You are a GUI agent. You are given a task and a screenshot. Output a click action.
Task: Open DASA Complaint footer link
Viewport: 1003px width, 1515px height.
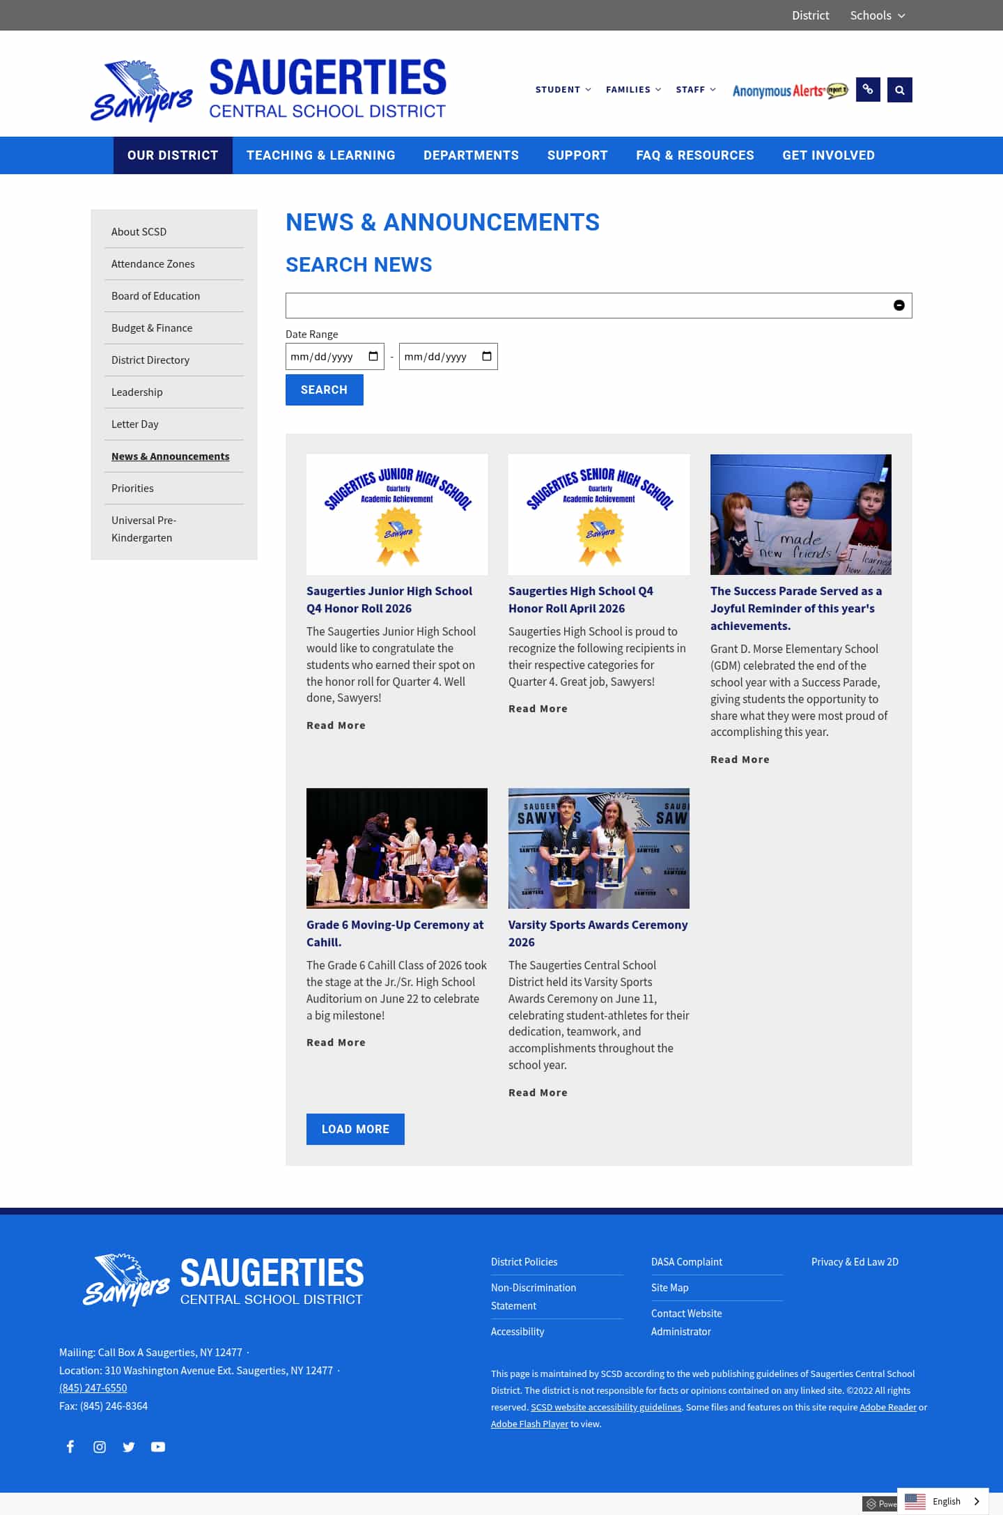tap(687, 1262)
